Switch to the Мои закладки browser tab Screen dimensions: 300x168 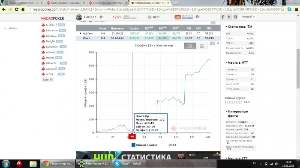pos(66,3)
